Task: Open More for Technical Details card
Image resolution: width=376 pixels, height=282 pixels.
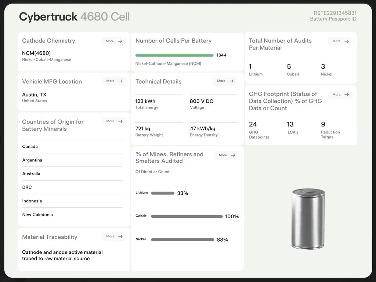Action: coord(225,81)
